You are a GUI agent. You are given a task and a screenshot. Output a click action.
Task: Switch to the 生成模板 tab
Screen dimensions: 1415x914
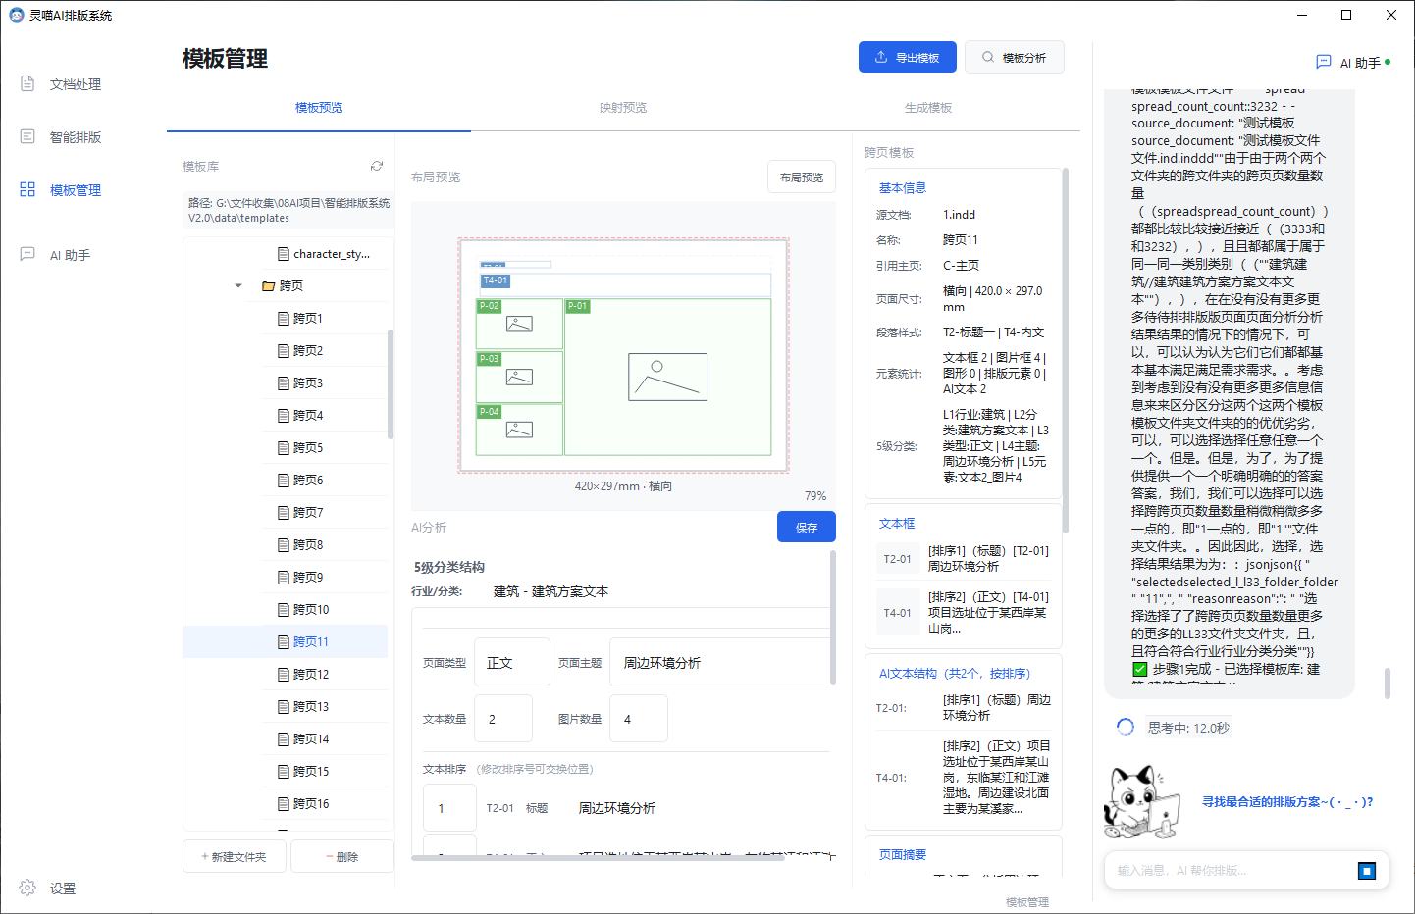click(x=928, y=108)
